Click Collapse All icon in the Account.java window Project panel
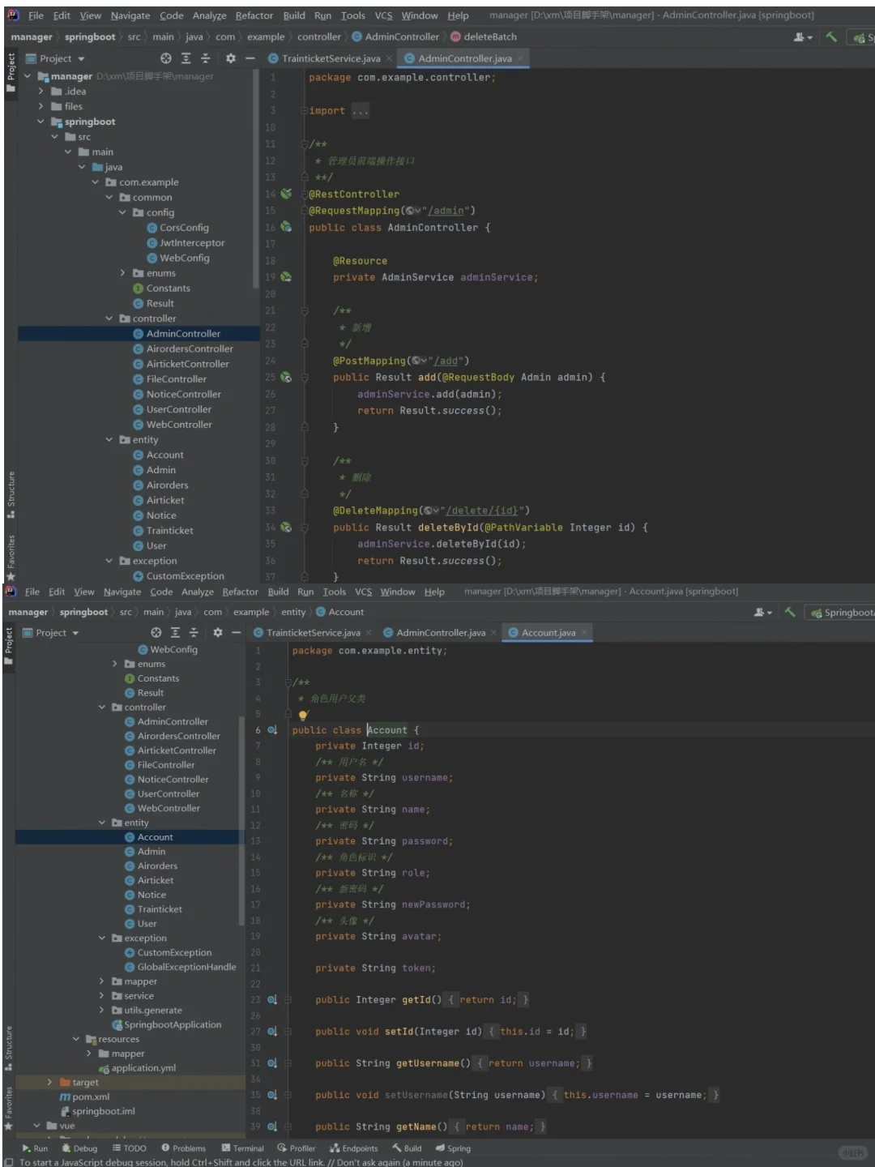The width and height of the screenshot is (875, 1167). pos(194,632)
